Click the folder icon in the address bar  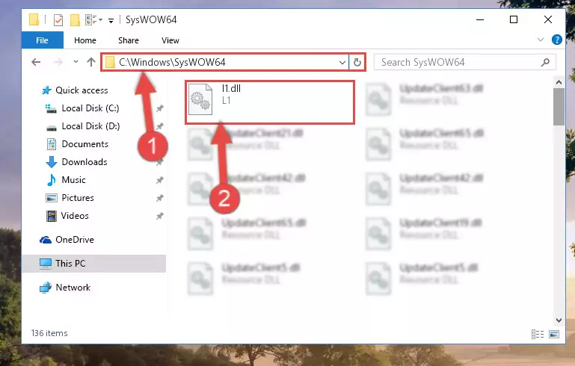click(110, 62)
